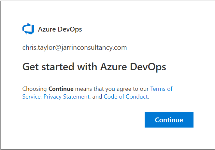Click 'Terms of' at end of first line

pos(161,89)
